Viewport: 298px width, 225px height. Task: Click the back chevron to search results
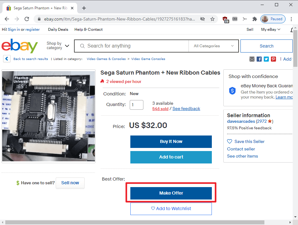click(x=7, y=59)
